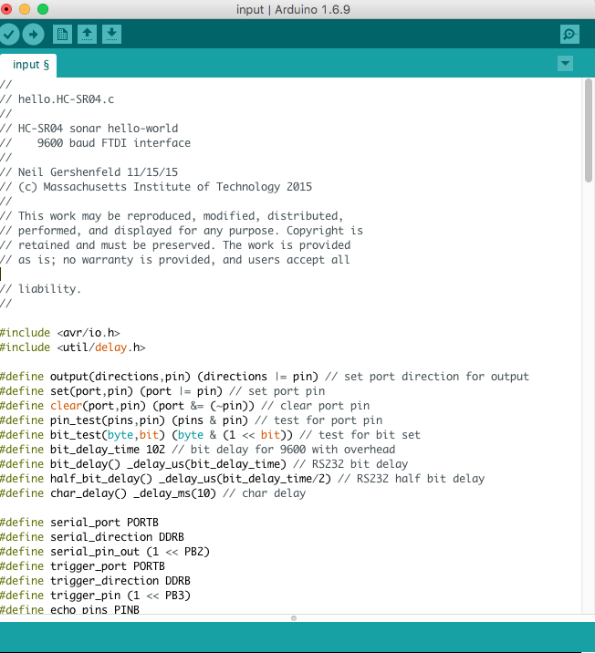Image resolution: width=595 pixels, height=653 pixels.
Task: Click the '#define trigger_port PORTB' line
Action: tap(82, 566)
